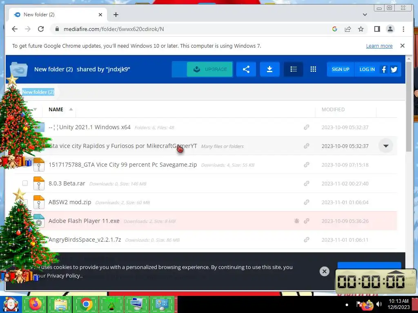Click the Google icon in address bar

tap(335, 29)
